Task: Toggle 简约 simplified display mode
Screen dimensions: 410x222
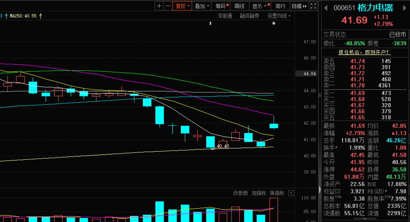Action: pyautogui.click(x=280, y=6)
